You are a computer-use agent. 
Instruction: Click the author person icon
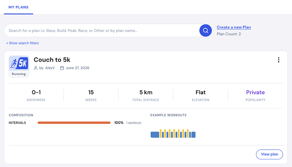(36, 68)
